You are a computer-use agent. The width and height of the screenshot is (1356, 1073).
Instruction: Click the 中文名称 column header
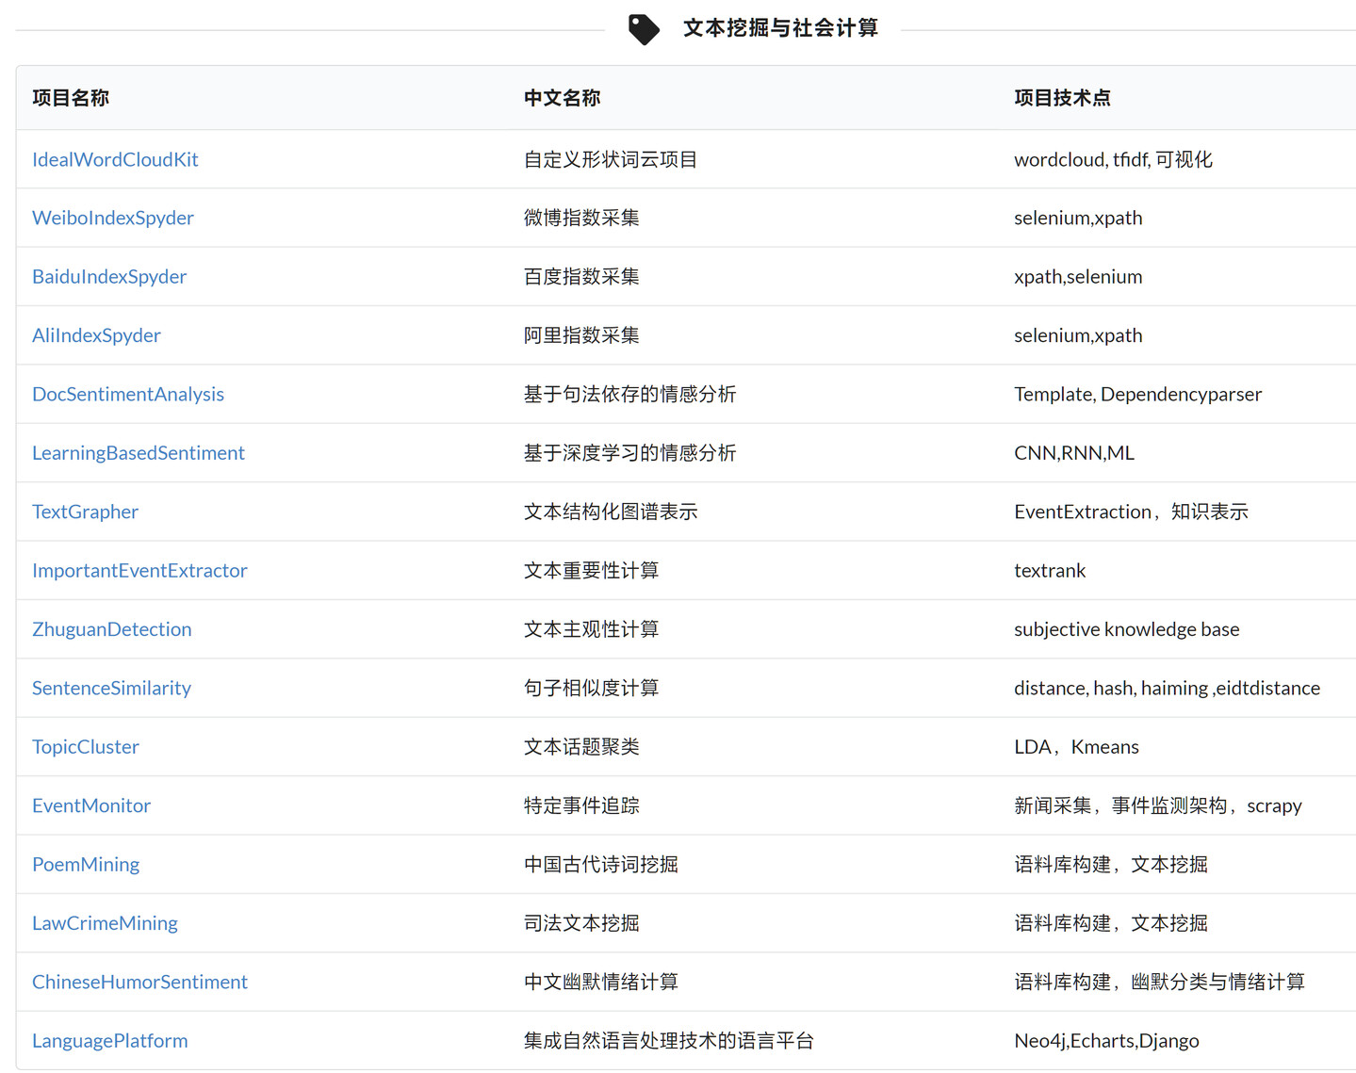[x=562, y=98]
